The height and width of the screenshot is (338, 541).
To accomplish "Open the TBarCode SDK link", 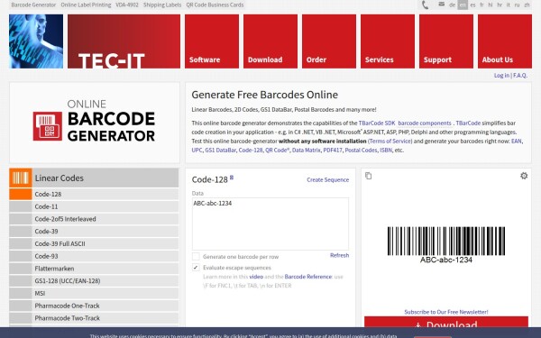I will (x=377, y=123).
